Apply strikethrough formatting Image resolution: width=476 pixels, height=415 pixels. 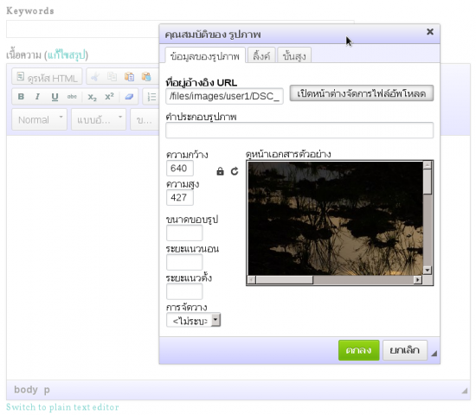point(72,97)
